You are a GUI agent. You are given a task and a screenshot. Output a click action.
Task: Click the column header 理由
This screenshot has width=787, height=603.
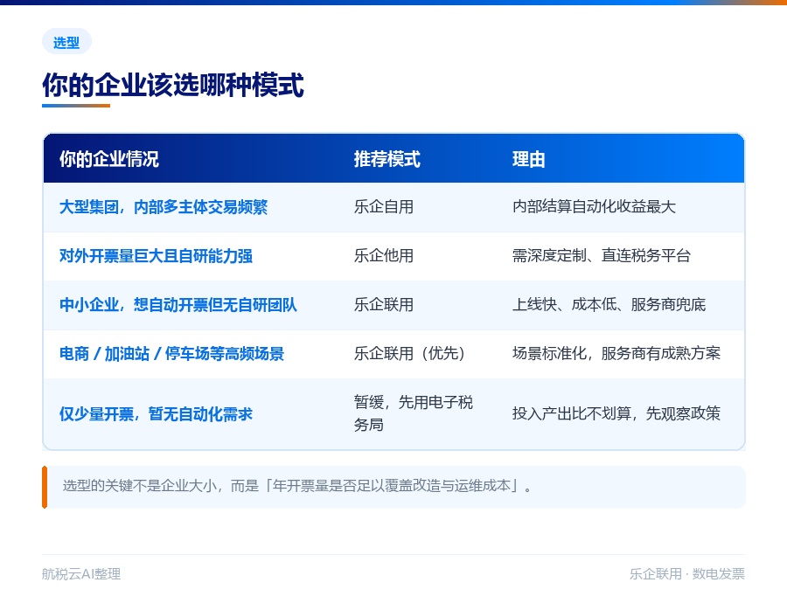tap(528, 159)
